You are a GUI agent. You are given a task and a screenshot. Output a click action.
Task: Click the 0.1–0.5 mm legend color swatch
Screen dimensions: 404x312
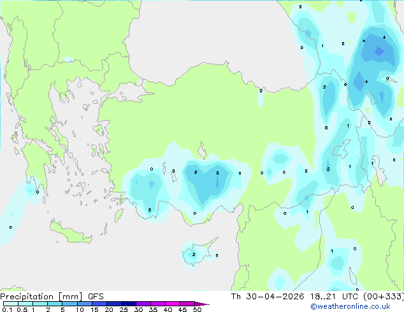pyautogui.click(x=11, y=304)
